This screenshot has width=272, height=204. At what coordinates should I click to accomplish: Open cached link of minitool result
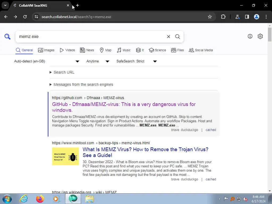211,179
